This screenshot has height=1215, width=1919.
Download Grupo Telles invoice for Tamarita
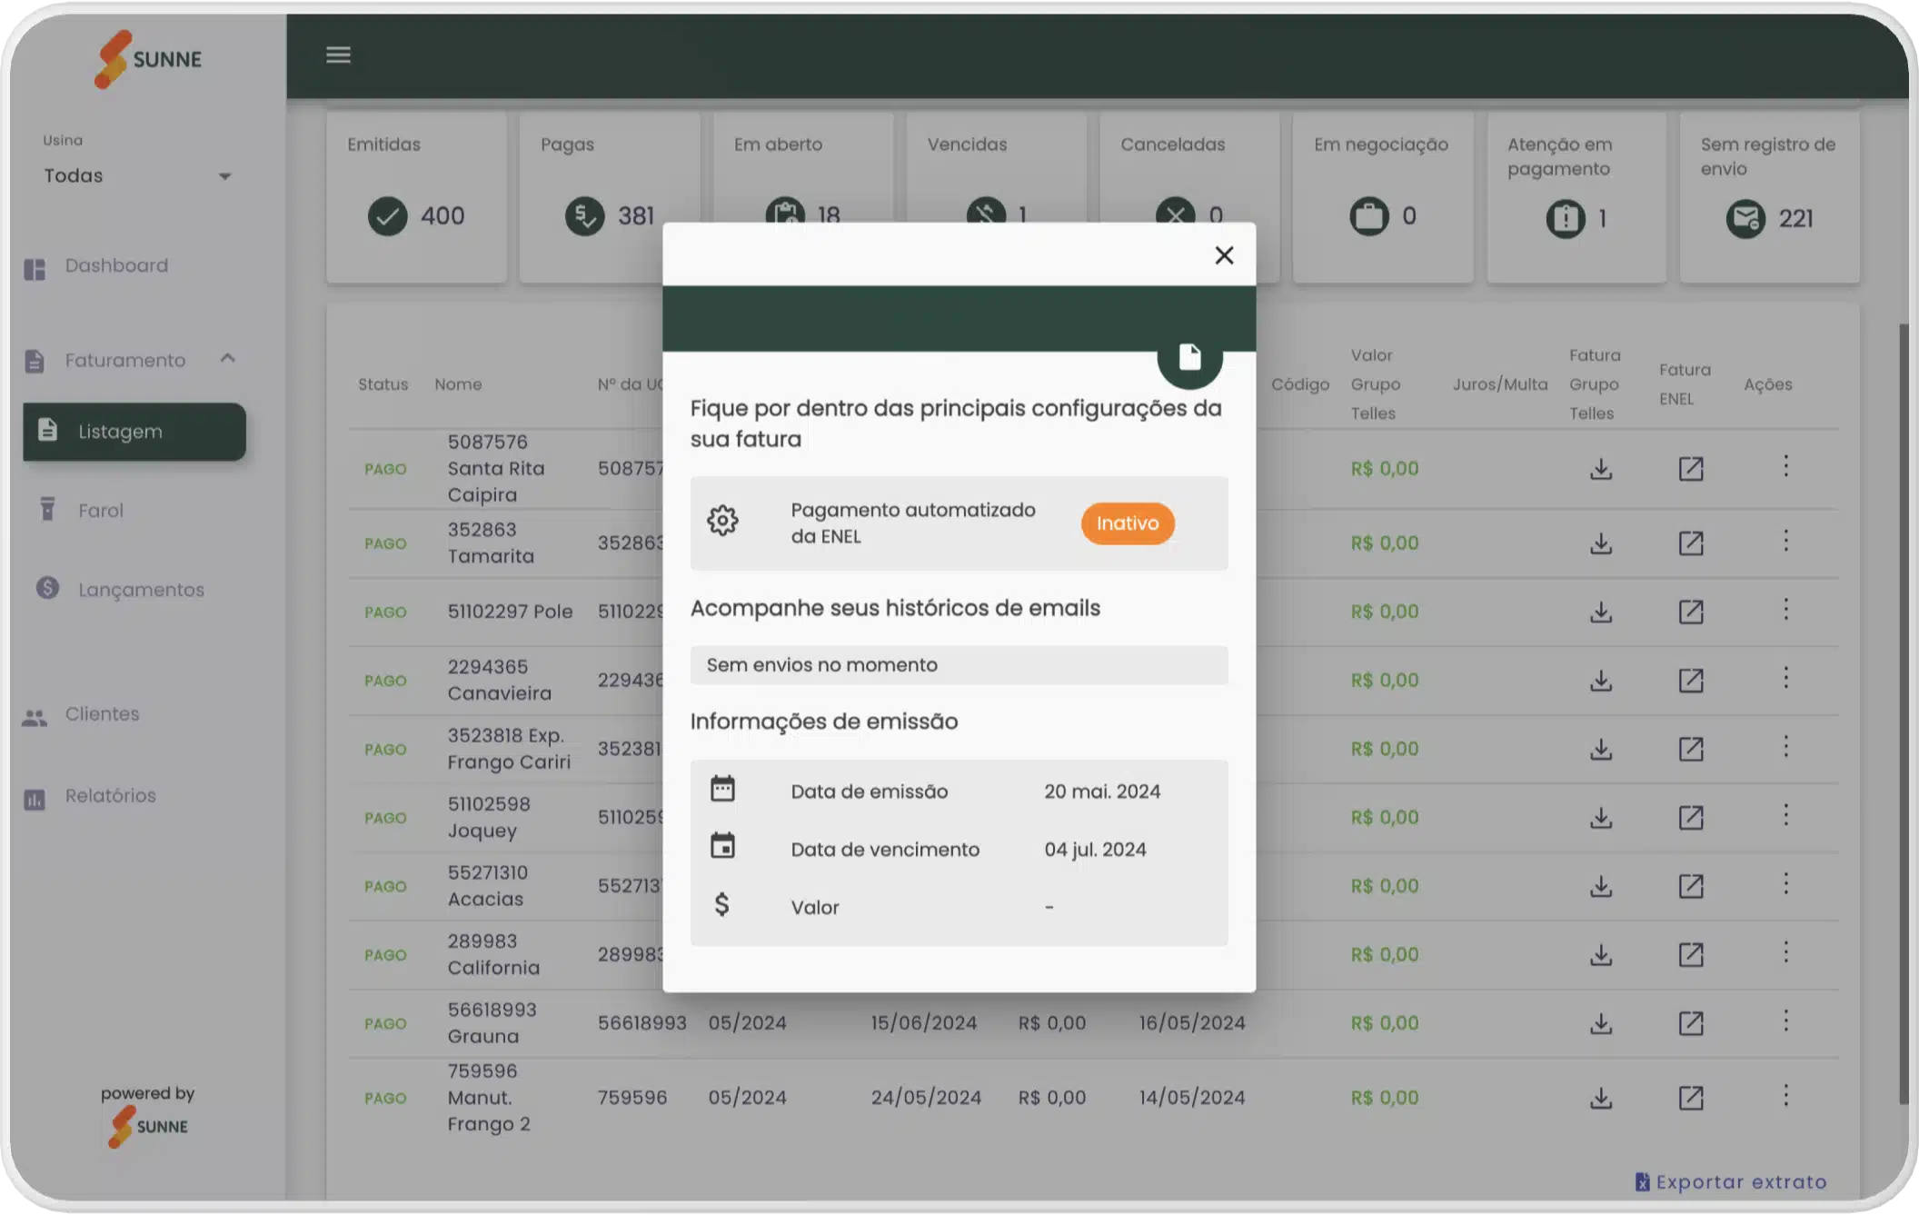(1601, 543)
